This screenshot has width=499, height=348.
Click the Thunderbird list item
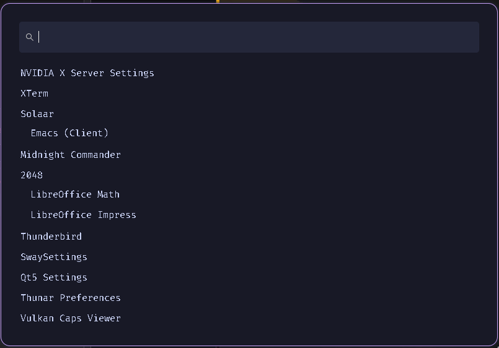tap(51, 237)
